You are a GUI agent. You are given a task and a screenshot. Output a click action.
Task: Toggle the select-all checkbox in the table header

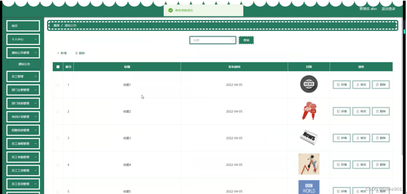[x=58, y=67]
